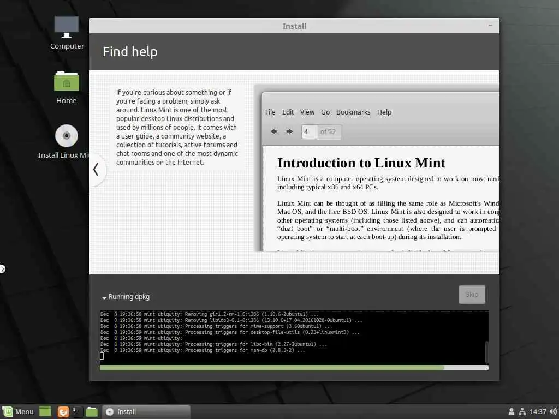Click the Go menu in slide image
The width and height of the screenshot is (559, 419).
[x=325, y=112]
